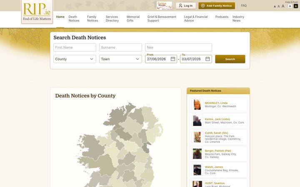
Task: Select the medium font size A
Action: [279, 6]
